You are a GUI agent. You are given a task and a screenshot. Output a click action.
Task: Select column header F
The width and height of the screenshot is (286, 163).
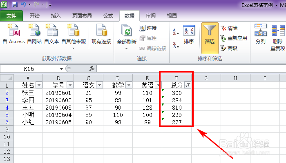point(177,78)
